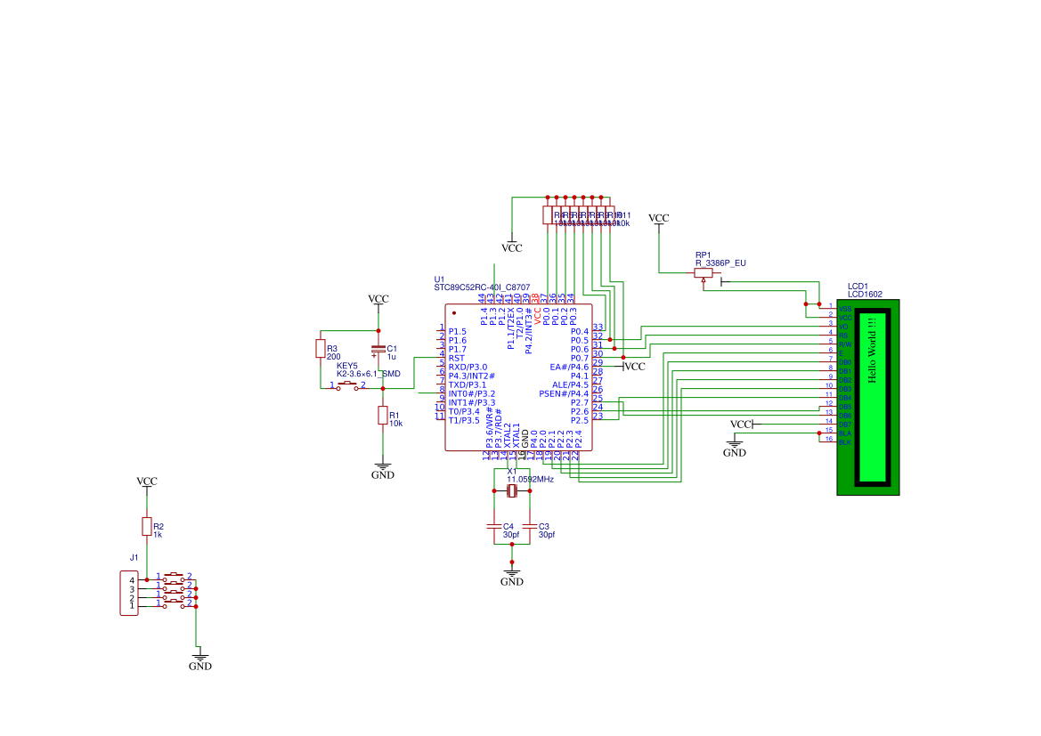The image size is (1041, 736).
Task: Click the 'K2-3.6×6.1_SMD' switch label
Action: click(369, 374)
